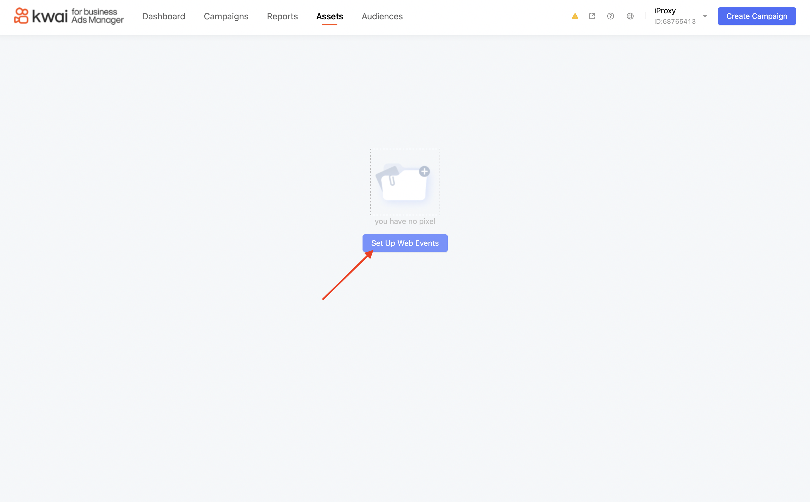
Task: Click the Set Up Web Events button
Action: click(405, 243)
